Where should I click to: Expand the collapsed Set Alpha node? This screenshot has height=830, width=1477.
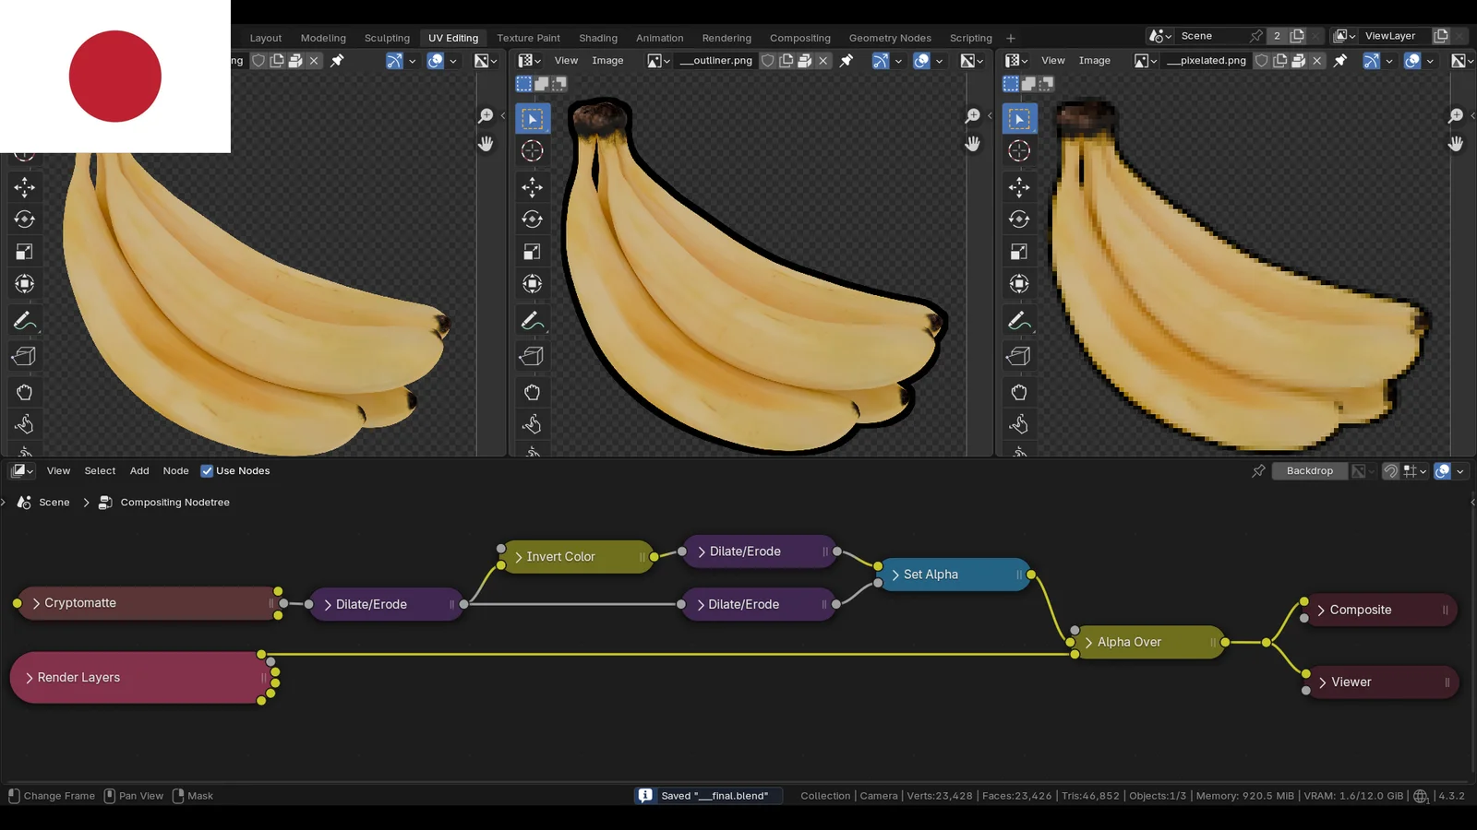coord(895,575)
